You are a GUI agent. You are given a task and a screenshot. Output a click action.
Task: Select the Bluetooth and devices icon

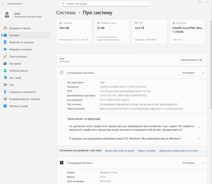coord(5,42)
